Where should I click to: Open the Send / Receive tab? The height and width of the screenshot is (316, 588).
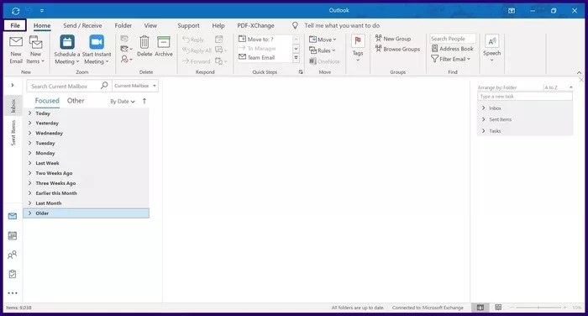coord(82,25)
